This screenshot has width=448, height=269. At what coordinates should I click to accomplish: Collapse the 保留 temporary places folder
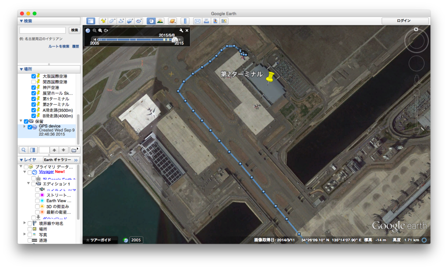[x=21, y=121]
